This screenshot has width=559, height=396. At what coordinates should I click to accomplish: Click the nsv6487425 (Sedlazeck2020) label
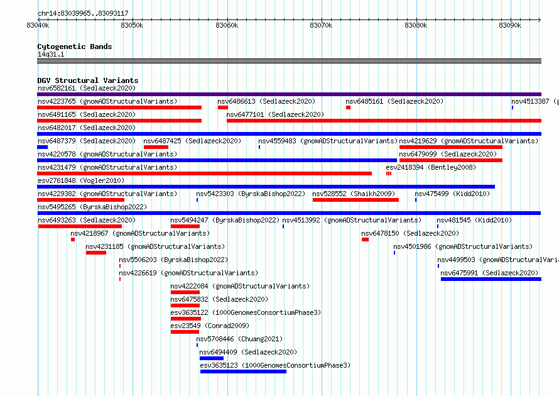(x=192, y=141)
